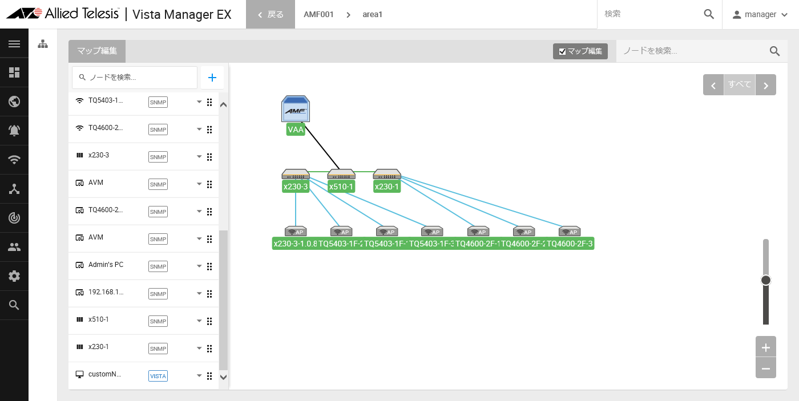Screen dimensions: 799x401
Task: Click drag handle for Admin's PC row
Action: click(209, 266)
